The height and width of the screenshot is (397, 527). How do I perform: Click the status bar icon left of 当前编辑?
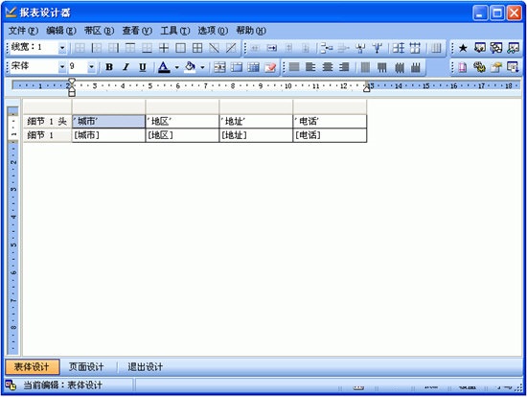tap(11, 385)
